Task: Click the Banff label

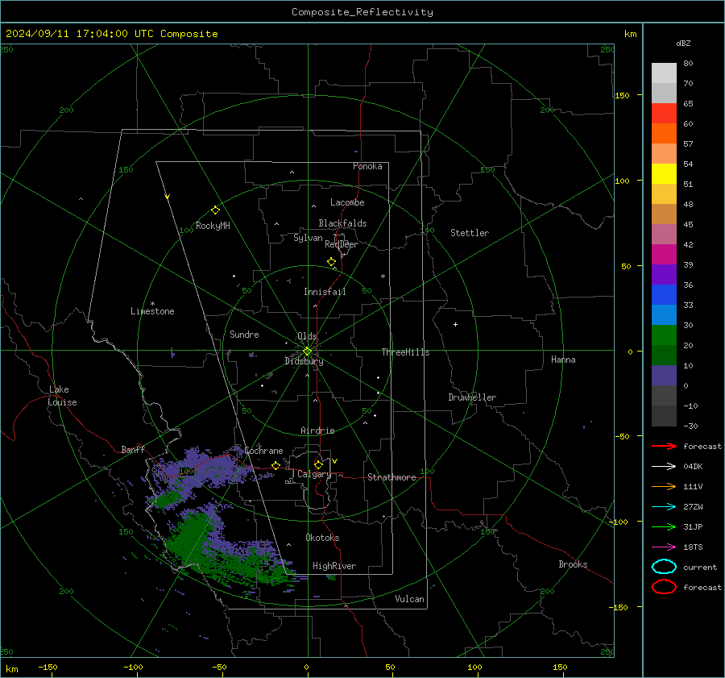Action: (x=133, y=449)
